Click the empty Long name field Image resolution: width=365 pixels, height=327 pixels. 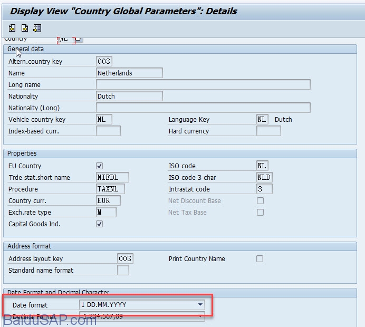click(203, 85)
